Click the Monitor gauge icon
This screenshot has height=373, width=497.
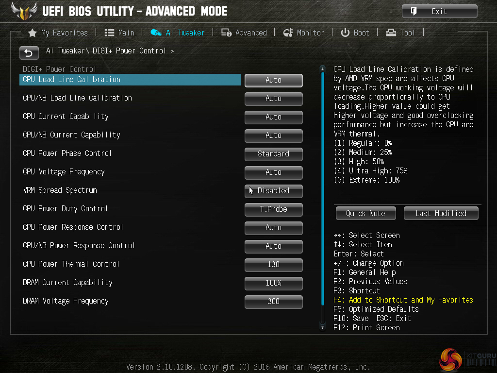pos(288,33)
